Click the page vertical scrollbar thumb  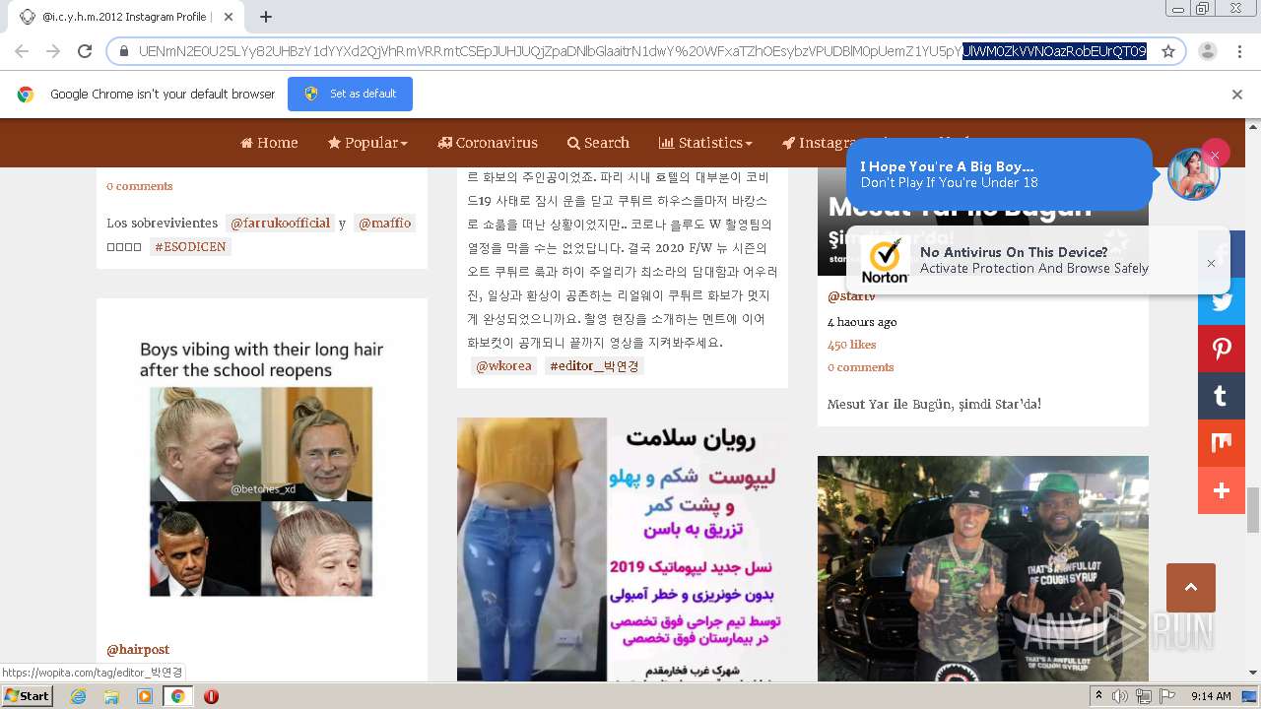[x=1253, y=509]
